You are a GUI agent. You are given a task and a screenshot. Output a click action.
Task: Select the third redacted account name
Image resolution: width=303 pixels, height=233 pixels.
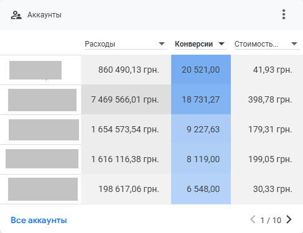44,130
